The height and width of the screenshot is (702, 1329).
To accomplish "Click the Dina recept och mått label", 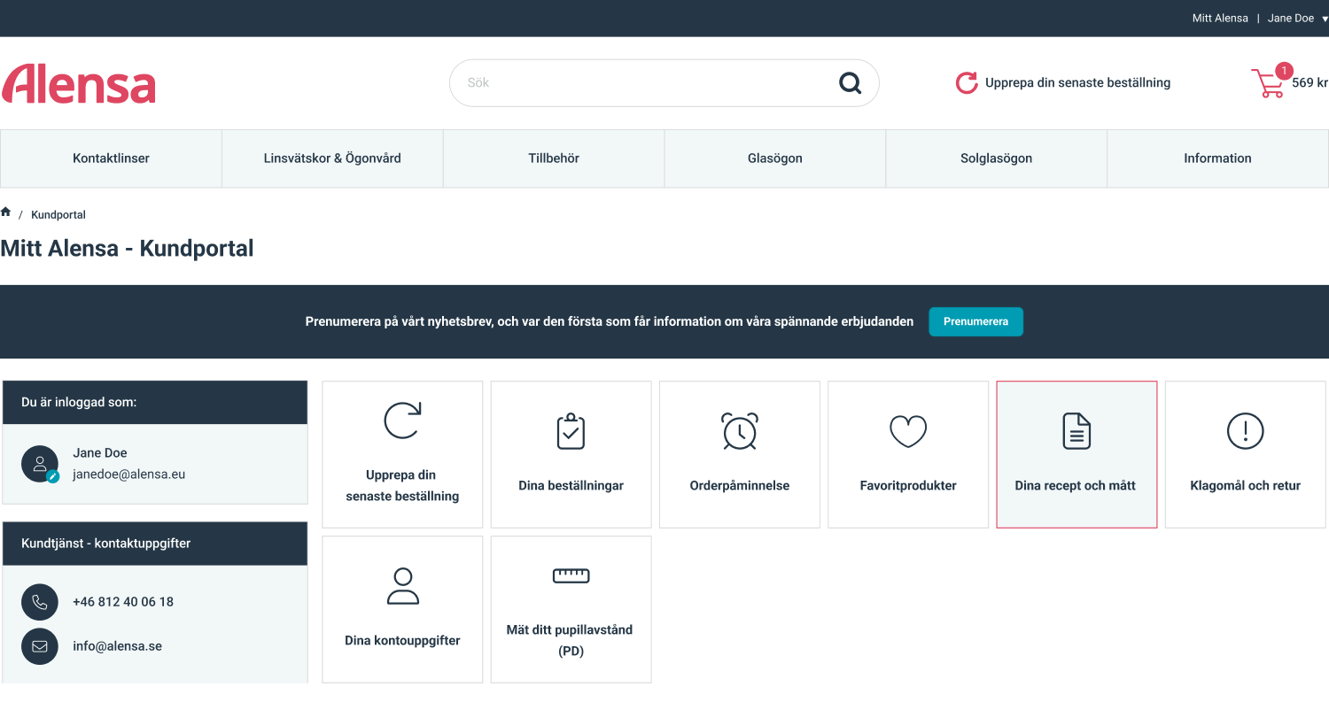I will pyautogui.click(x=1076, y=486).
